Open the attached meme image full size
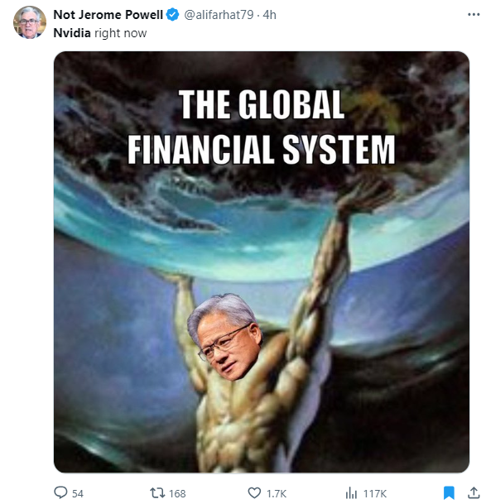This screenshot has width=486, height=504. pyautogui.click(x=261, y=262)
